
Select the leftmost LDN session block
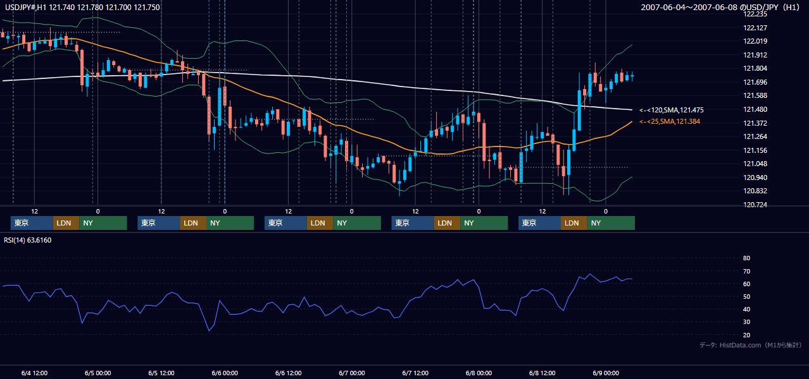tap(66, 223)
